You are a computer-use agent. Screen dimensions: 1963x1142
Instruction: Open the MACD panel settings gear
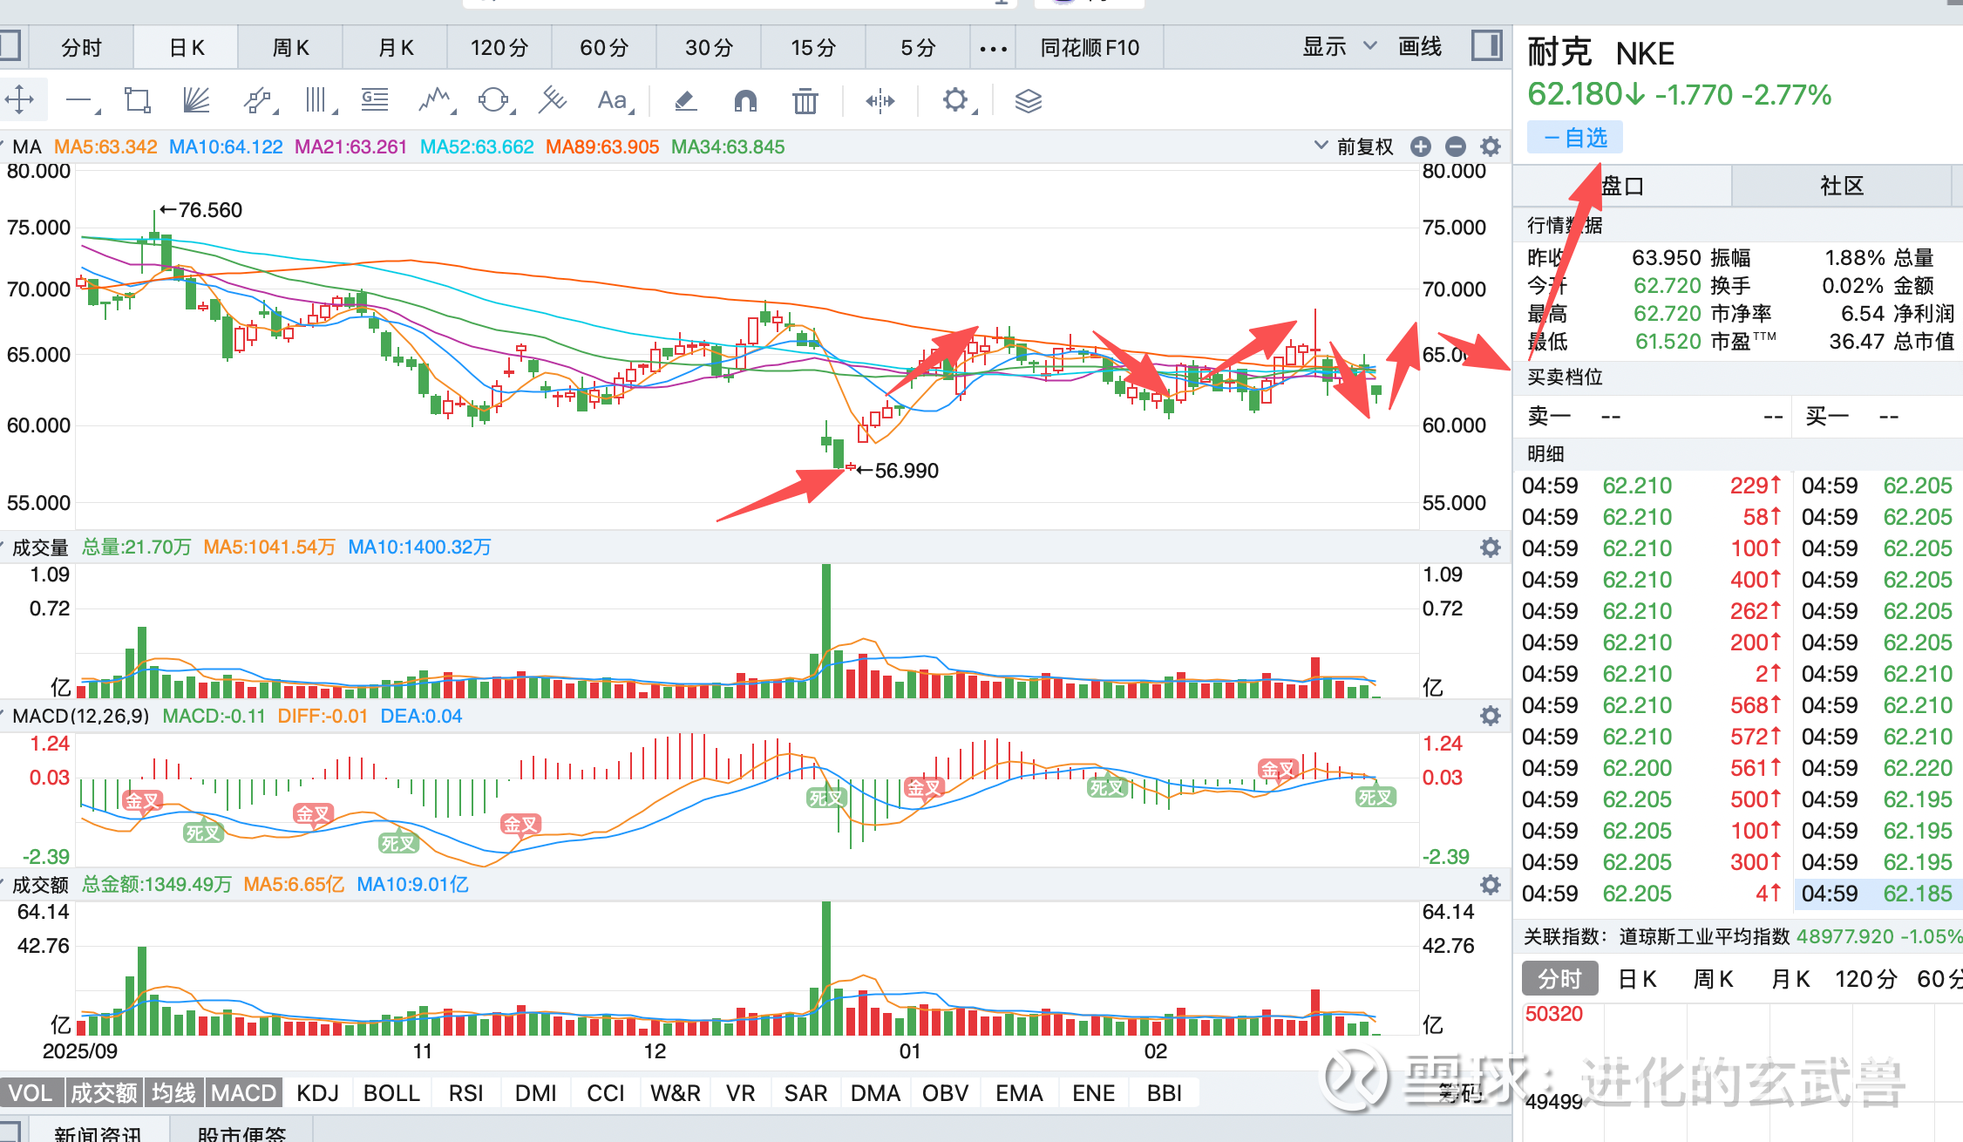click(x=1491, y=716)
